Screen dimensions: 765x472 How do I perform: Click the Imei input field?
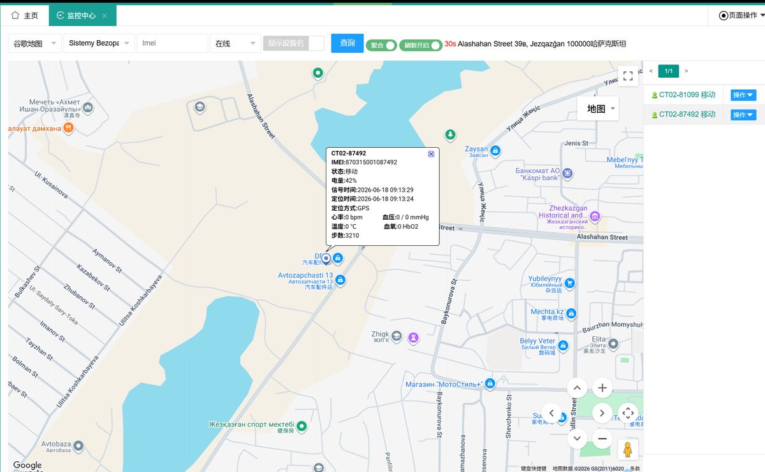pyautogui.click(x=172, y=43)
